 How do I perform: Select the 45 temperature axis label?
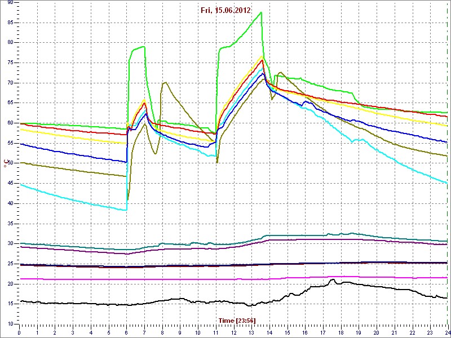coord(10,184)
